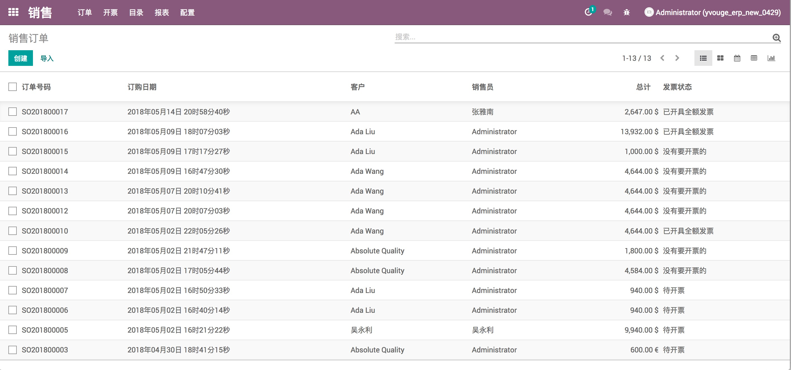Switch to pivot table view icon
Screen dimensions: 791x370
(x=754, y=58)
